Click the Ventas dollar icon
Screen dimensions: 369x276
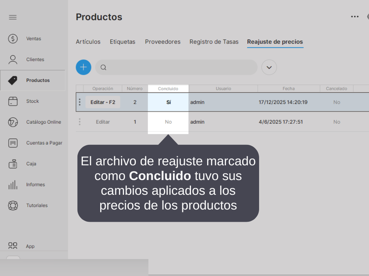click(x=13, y=38)
